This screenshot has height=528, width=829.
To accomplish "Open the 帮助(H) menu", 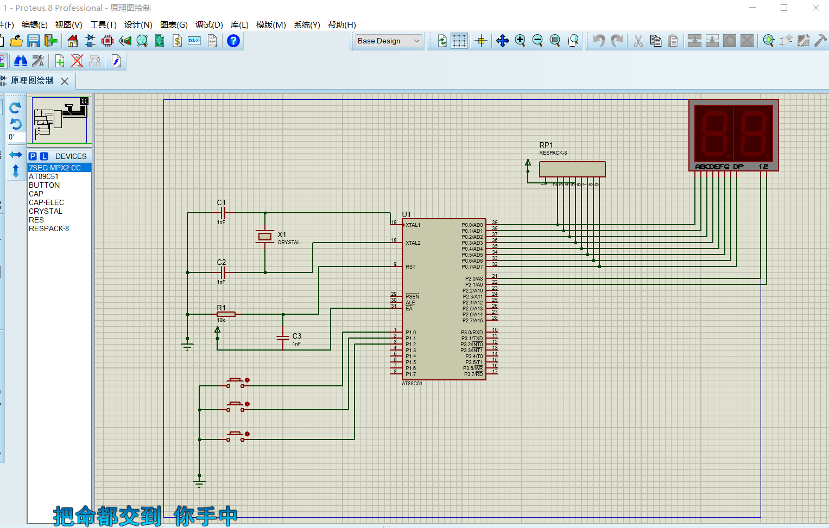I will click(341, 25).
